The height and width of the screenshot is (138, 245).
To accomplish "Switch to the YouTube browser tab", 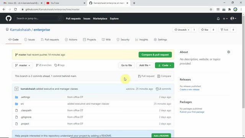I will (x=65, y=3).
